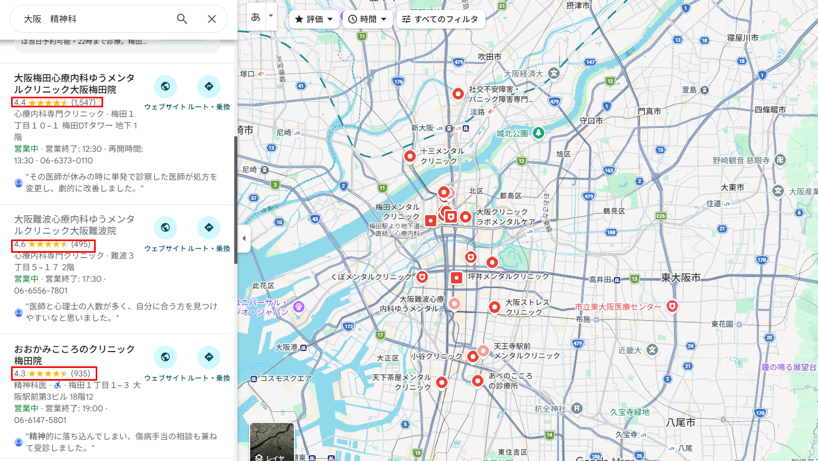Click directions icon for 大阪梅田心療内科ゆうメンタルクリニック
The image size is (818, 461).
coord(209,86)
